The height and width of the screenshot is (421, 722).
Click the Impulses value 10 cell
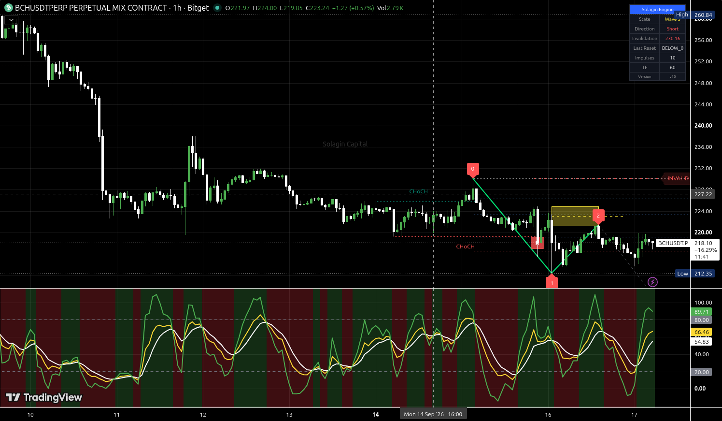(x=672, y=58)
